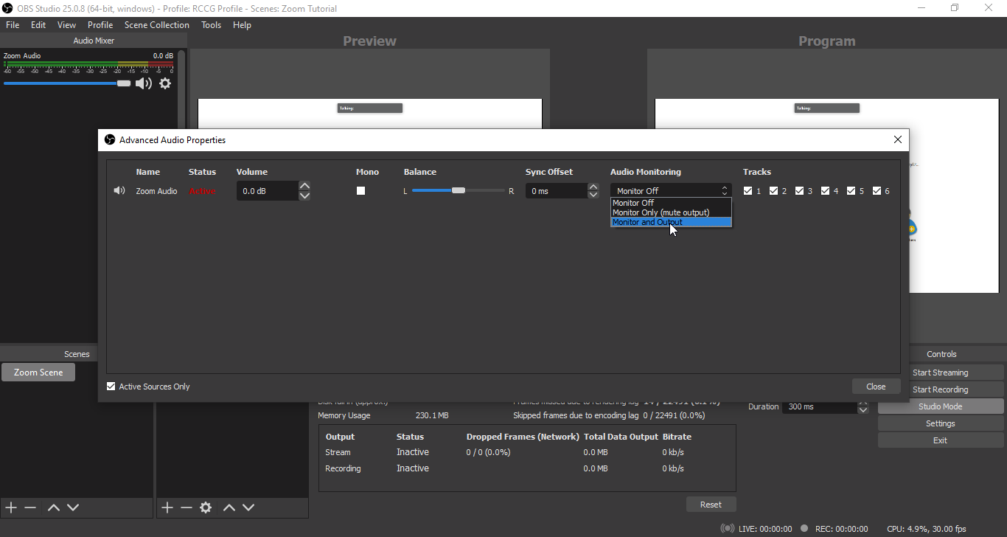Uncheck Active Sources Only checkbox

click(111, 386)
